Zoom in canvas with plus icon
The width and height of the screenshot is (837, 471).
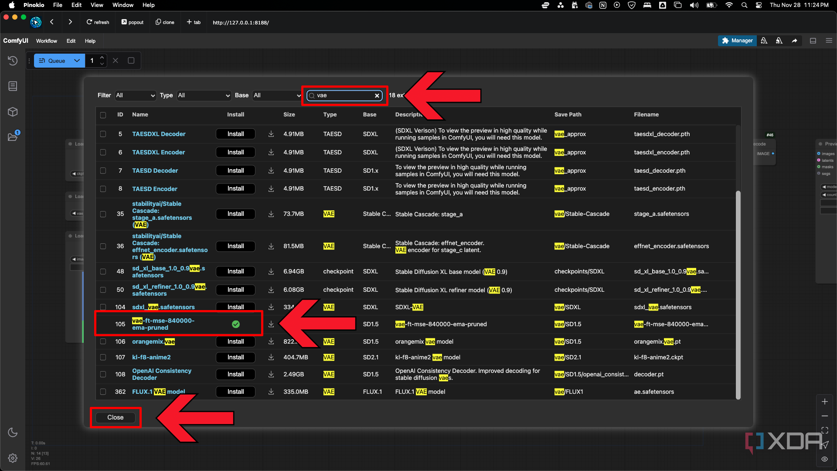(x=825, y=402)
